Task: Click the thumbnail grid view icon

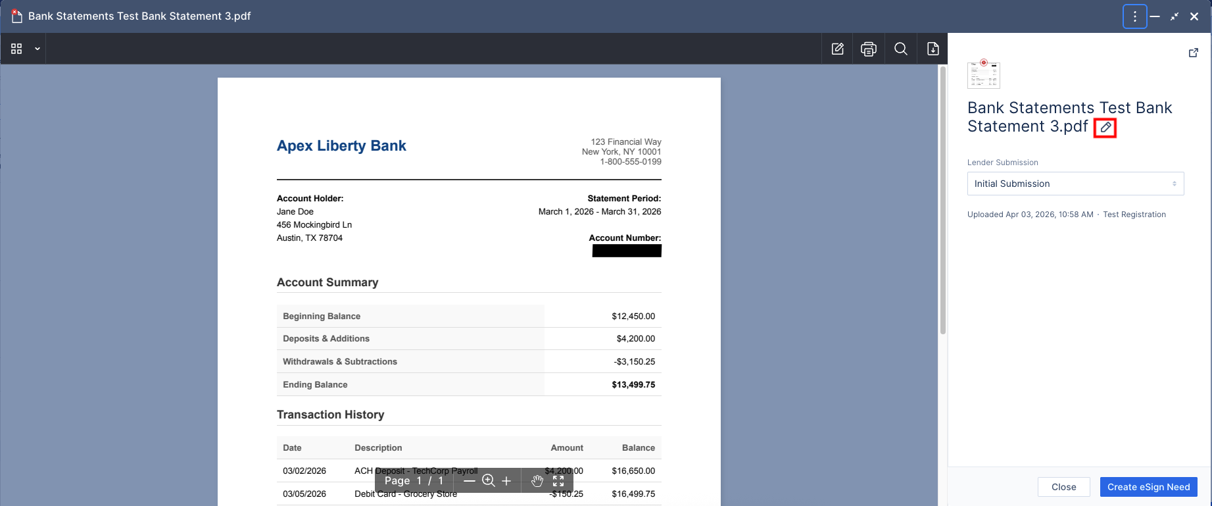Action: pyautogui.click(x=16, y=49)
